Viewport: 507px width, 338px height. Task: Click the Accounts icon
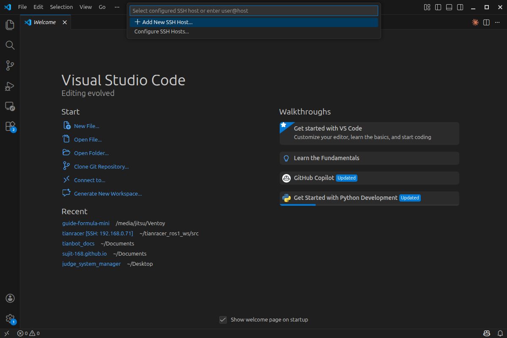[x=10, y=298]
